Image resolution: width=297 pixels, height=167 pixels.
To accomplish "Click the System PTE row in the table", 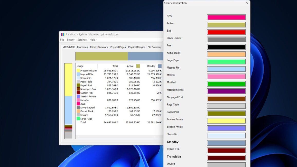I will 119,93.
